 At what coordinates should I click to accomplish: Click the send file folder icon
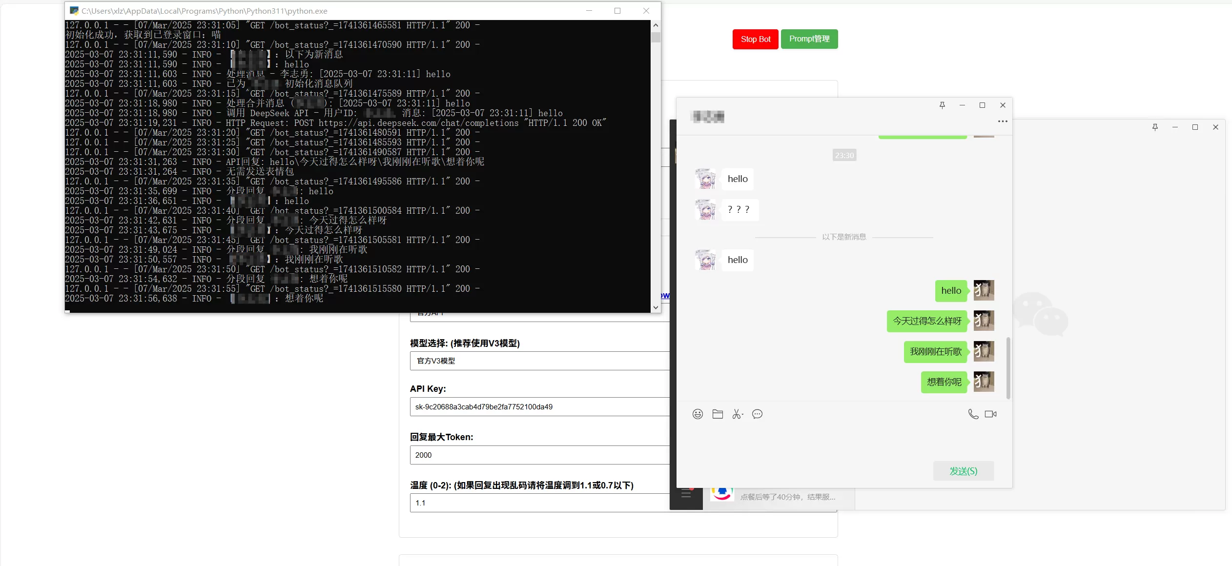(x=718, y=414)
